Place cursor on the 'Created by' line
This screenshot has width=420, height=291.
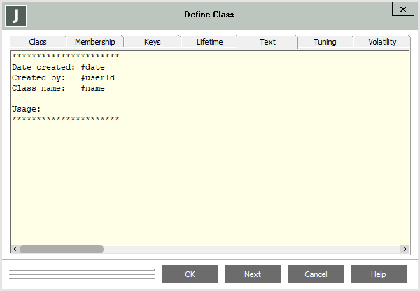[x=63, y=78]
